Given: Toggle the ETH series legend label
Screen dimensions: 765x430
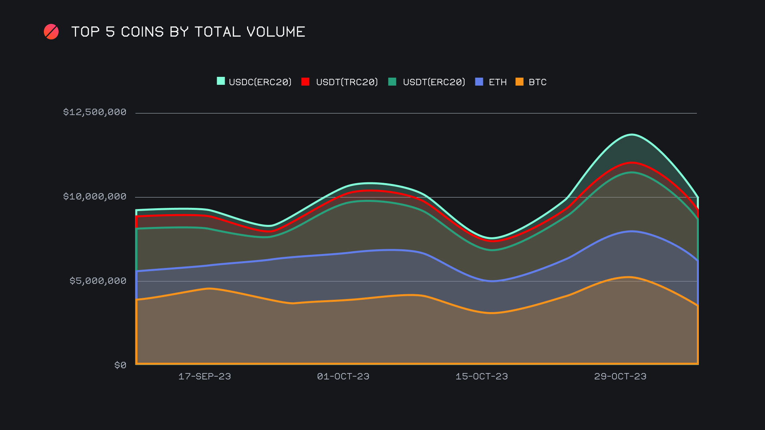Looking at the screenshot, I should click(498, 82).
